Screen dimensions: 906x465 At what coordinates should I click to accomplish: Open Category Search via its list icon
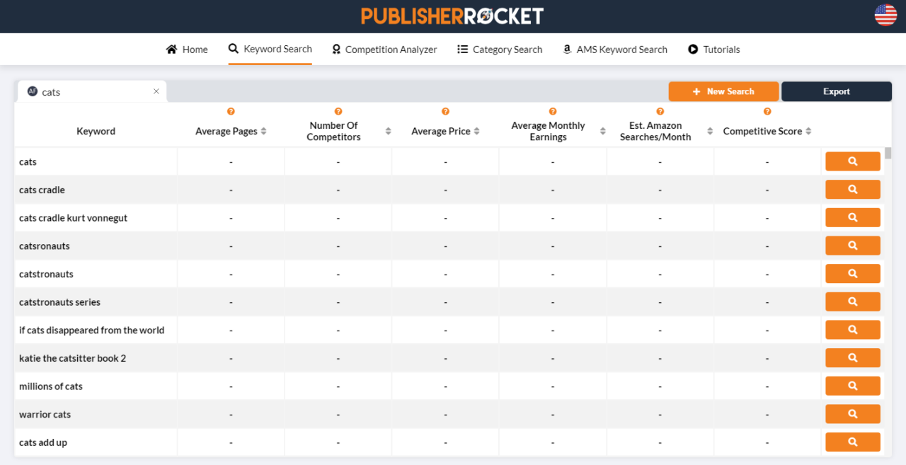[x=462, y=49]
